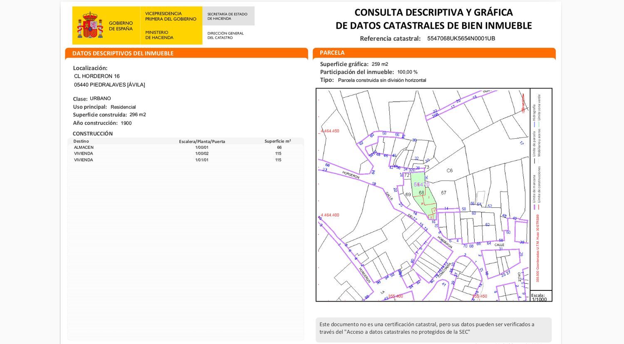Click the red 'Coordenadas U.T.M.' vertical legend text
The width and height of the screenshot is (624, 344).
click(x=537, y=248)
